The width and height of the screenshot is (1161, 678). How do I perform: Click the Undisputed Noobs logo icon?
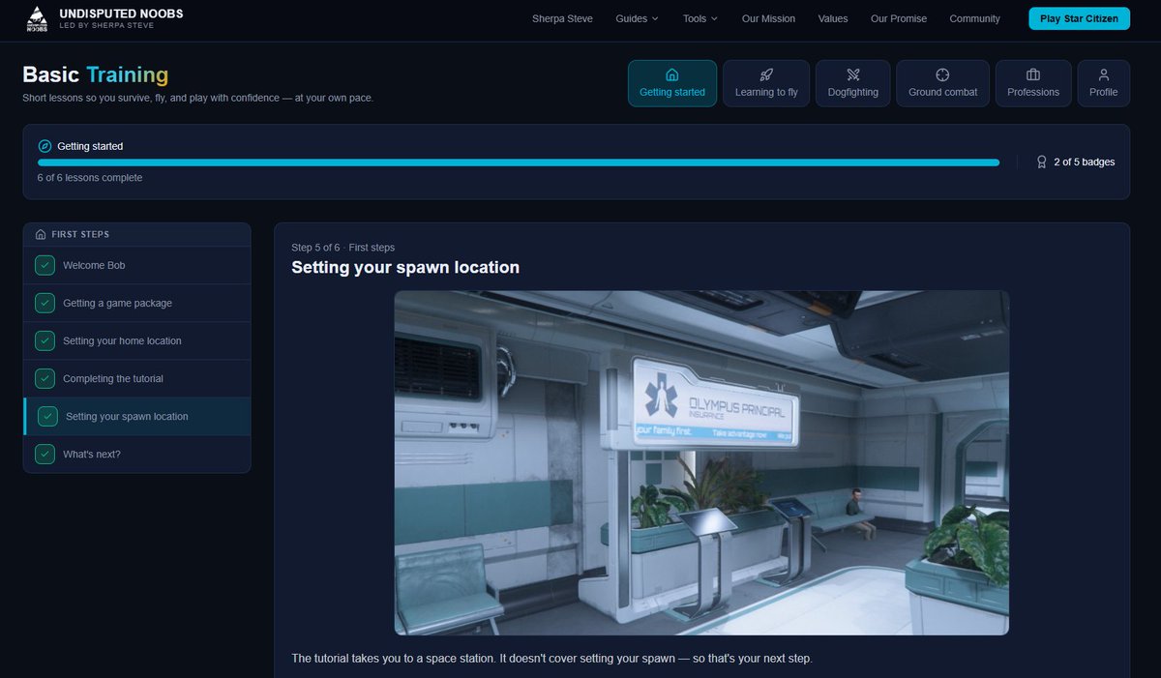pos(36,18)
